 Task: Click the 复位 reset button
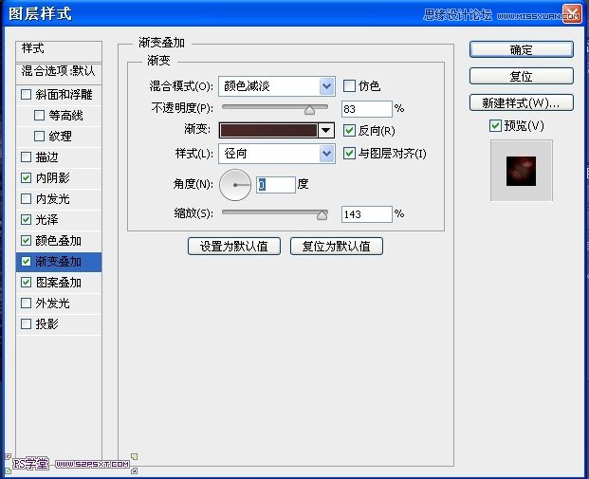[x=522, y=76]
